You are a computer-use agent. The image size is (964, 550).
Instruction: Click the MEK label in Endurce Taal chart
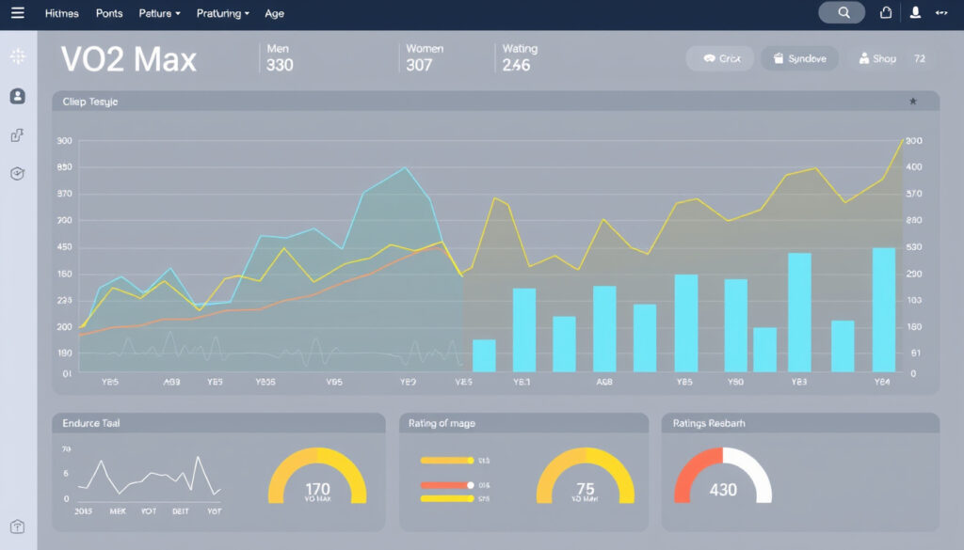pos(118,511)
